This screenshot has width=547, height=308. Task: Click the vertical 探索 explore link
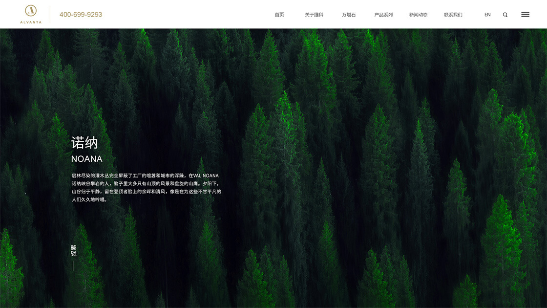73,250
